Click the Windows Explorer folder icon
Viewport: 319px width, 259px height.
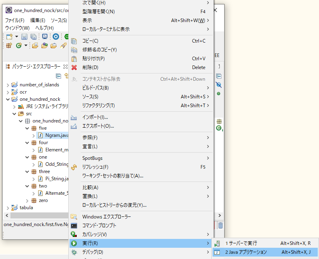pyautogui.click(x=74, y=217)
